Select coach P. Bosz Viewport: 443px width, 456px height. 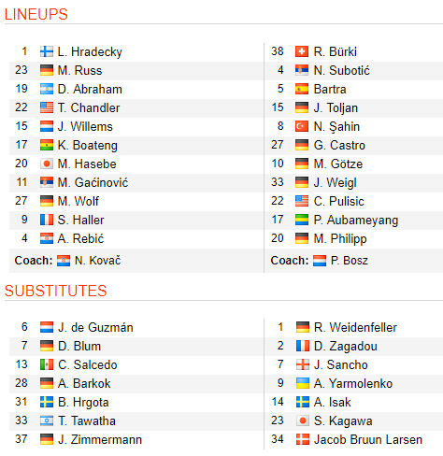click(x=350, y=261)
